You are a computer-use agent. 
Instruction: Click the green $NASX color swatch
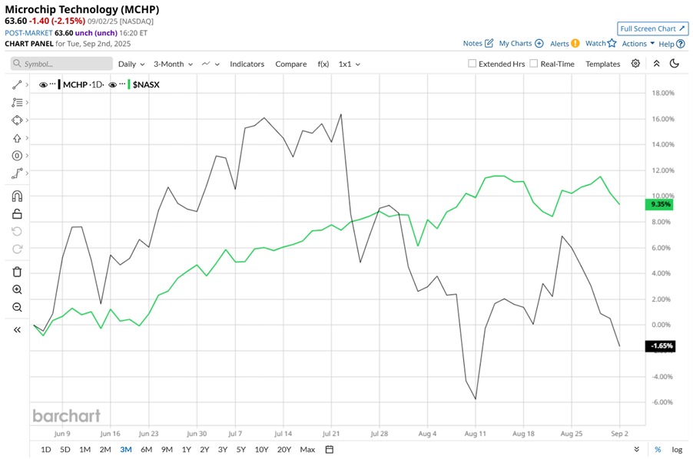[128, 84]
